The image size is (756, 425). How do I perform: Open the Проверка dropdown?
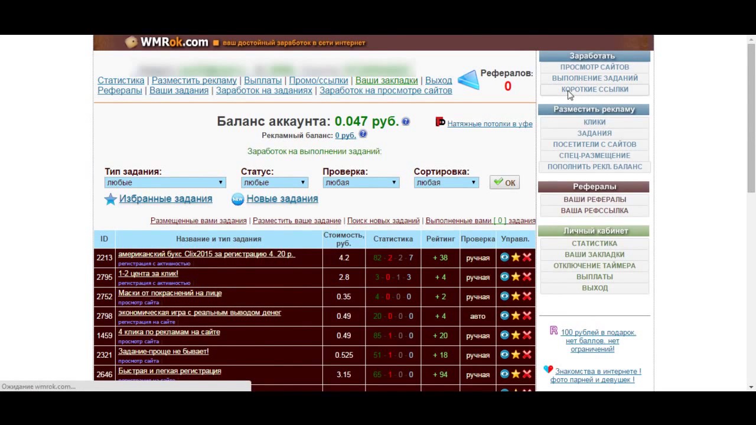360,182
